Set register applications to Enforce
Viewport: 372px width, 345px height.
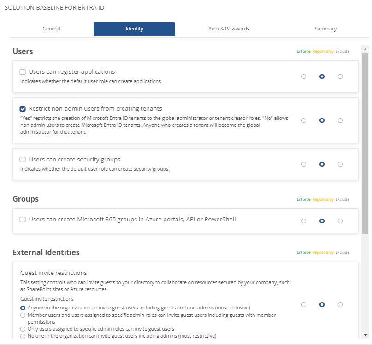coord(303,77)
